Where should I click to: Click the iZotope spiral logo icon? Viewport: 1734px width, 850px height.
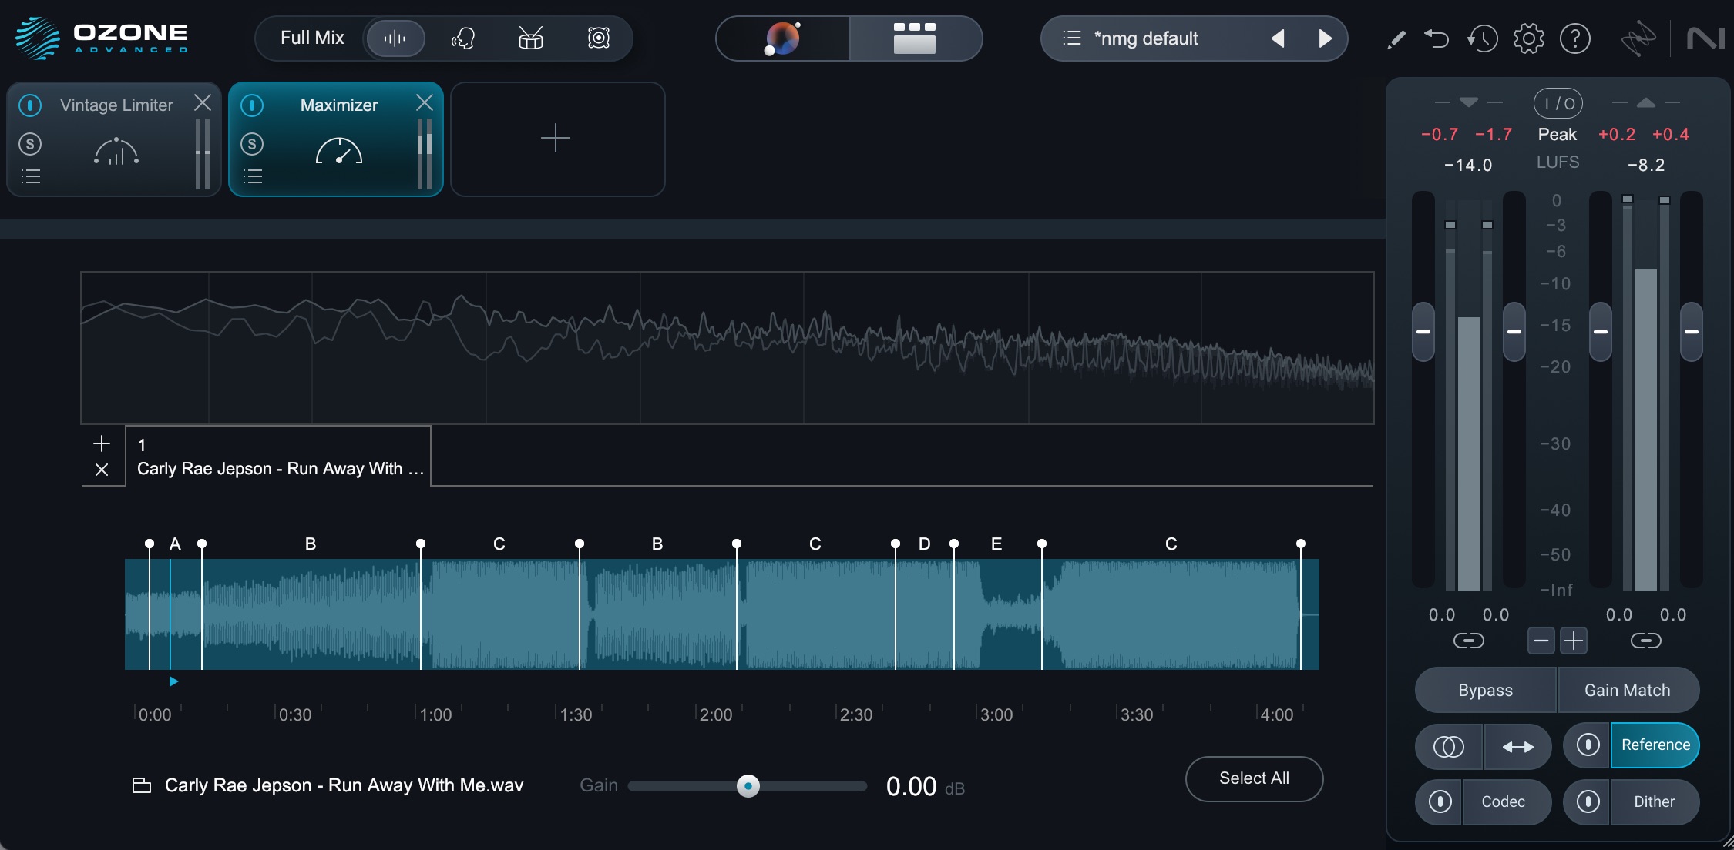1638,38
